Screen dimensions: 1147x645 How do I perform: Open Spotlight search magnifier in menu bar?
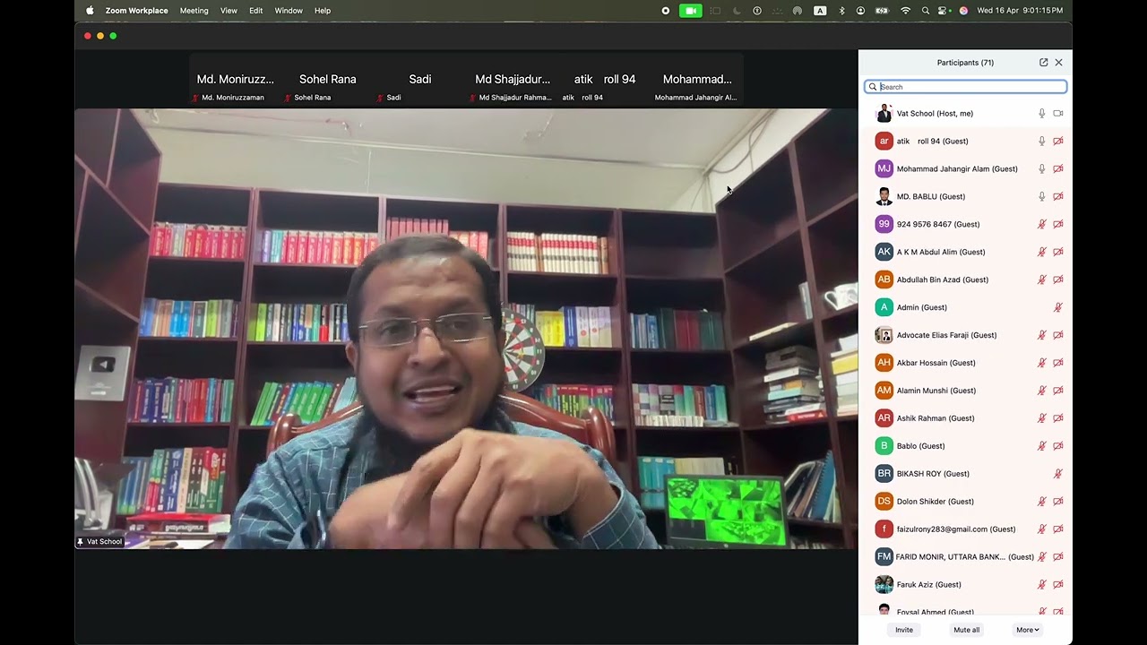925,11
